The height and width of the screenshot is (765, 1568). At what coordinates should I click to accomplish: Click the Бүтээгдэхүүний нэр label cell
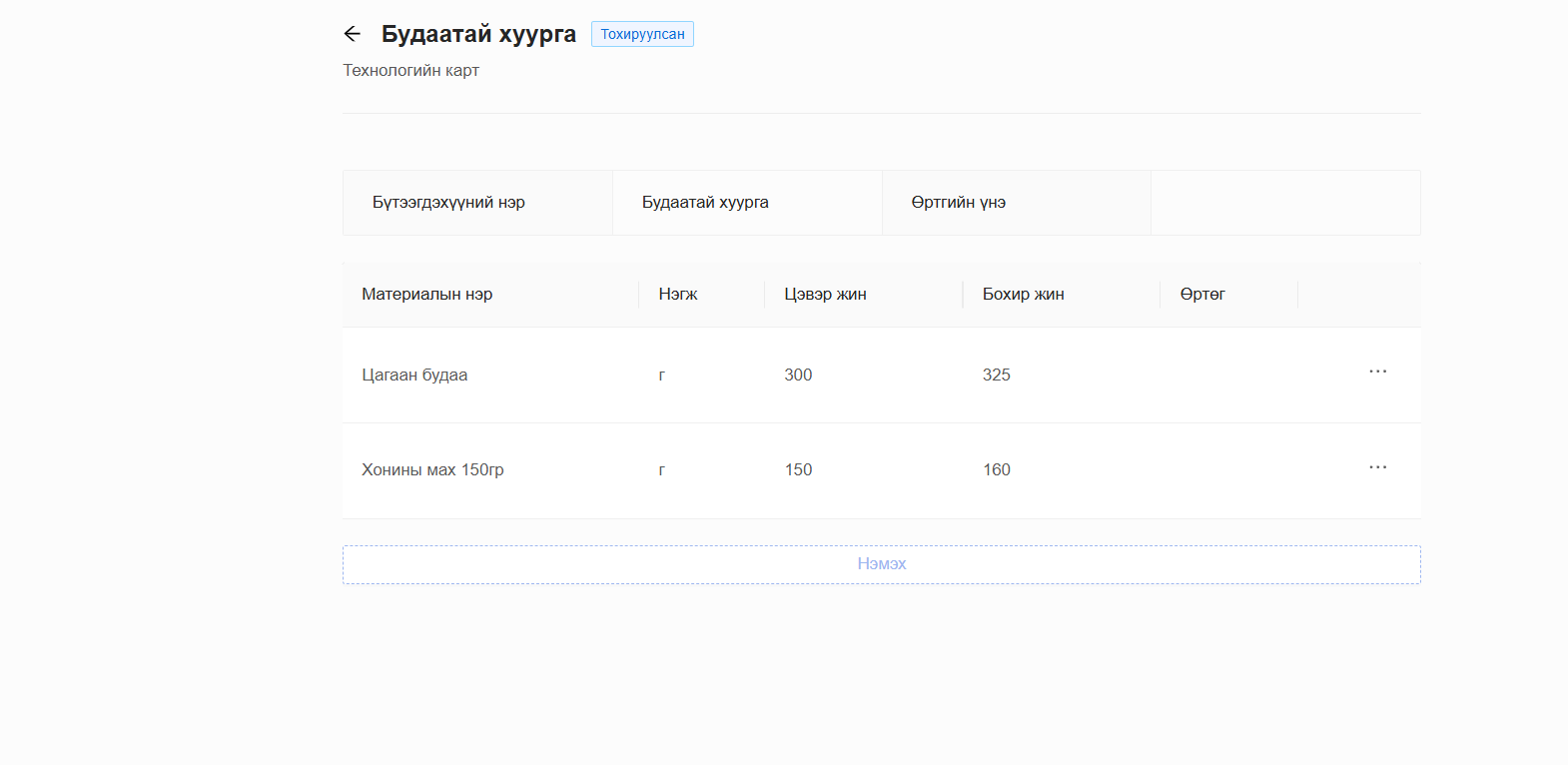click(448, 203)
